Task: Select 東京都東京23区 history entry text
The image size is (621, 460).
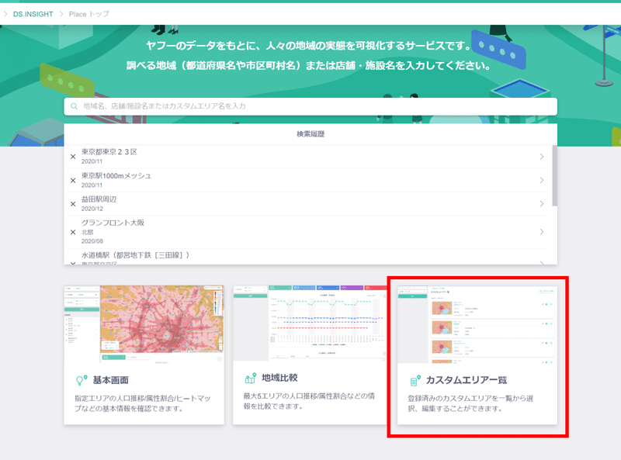Action: (109, 152)
